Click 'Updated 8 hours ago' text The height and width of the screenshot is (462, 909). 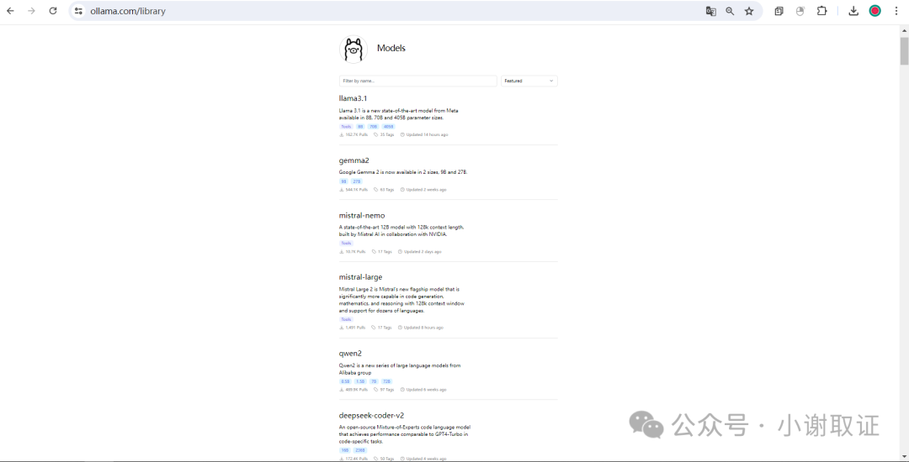(421, 328)
